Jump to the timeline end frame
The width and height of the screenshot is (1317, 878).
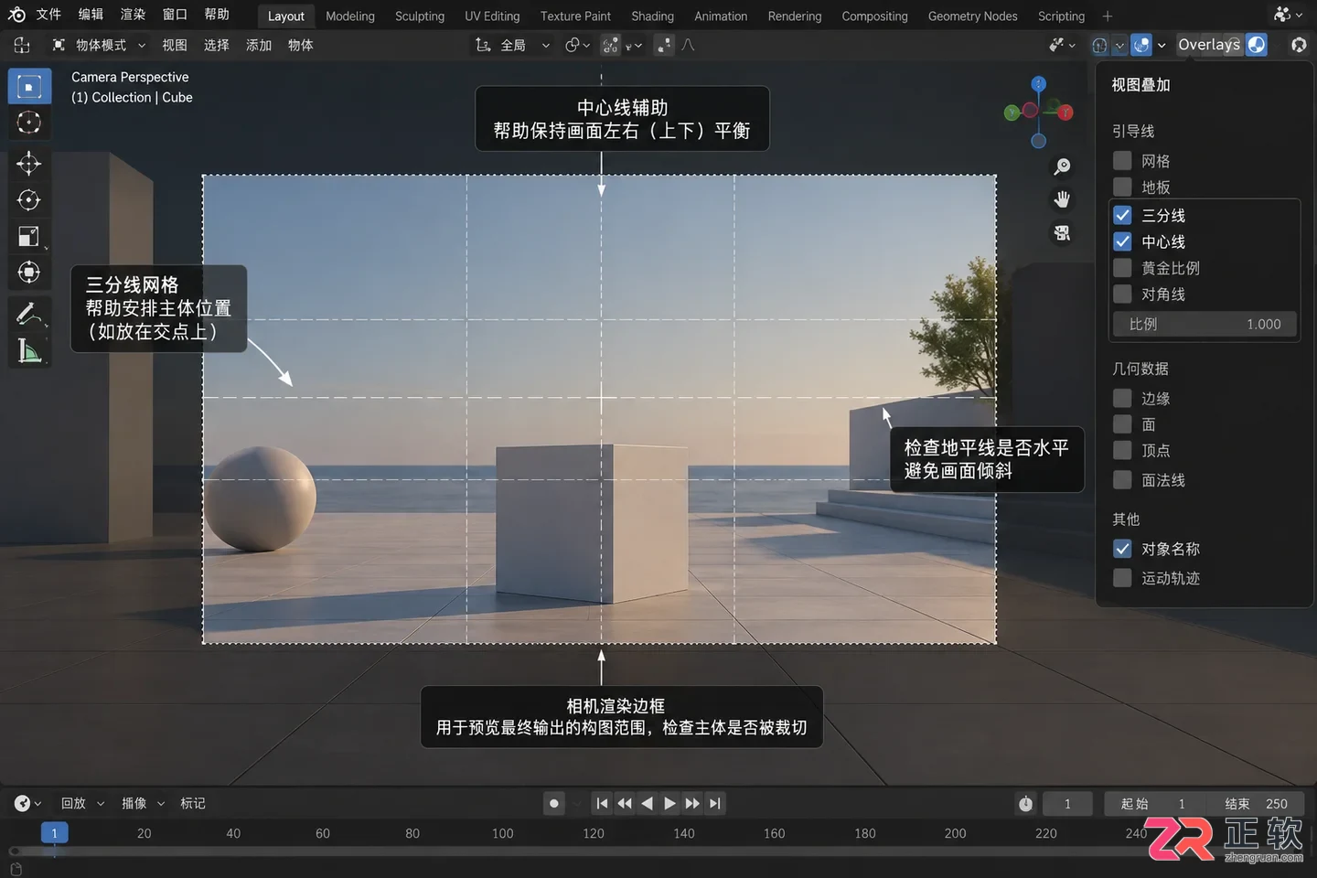pos(715,803)
